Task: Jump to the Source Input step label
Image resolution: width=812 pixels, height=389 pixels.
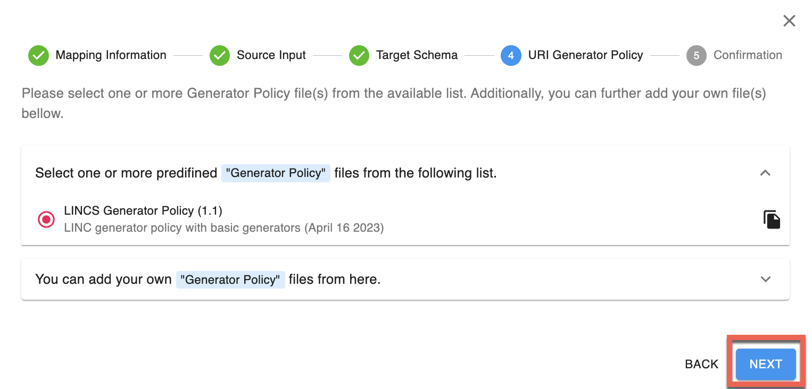Action: [x=271, y=55]
